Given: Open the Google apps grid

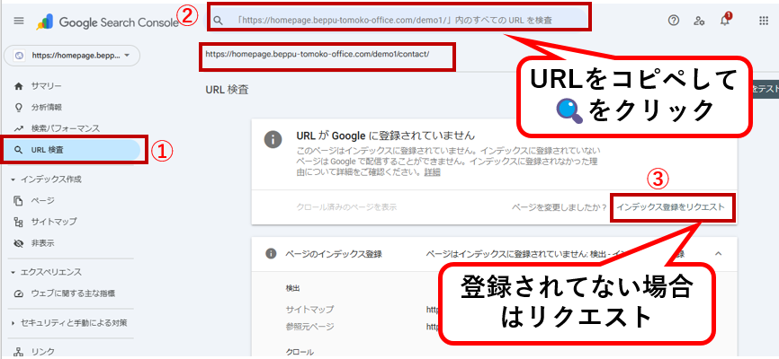Looking at the screenshot, I should tap(764, 21).
